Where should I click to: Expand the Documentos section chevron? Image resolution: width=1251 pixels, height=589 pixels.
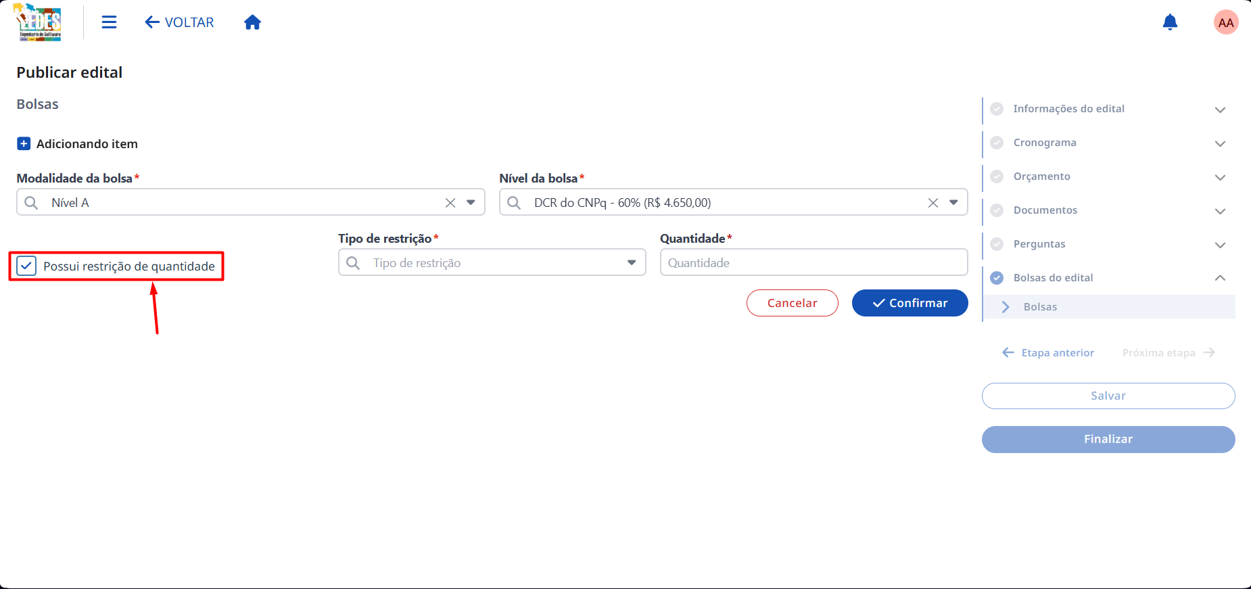(1220, 211)
